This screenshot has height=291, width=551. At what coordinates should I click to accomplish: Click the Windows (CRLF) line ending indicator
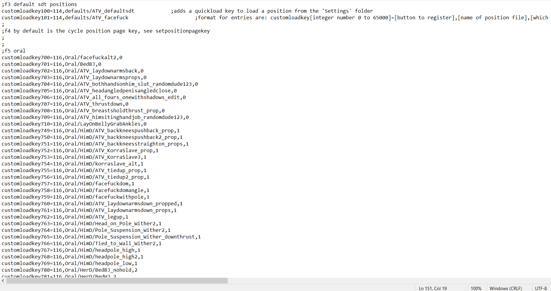[505, 288]
